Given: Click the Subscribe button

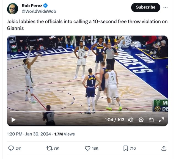Looking at the screenshot, I should 145,7.
